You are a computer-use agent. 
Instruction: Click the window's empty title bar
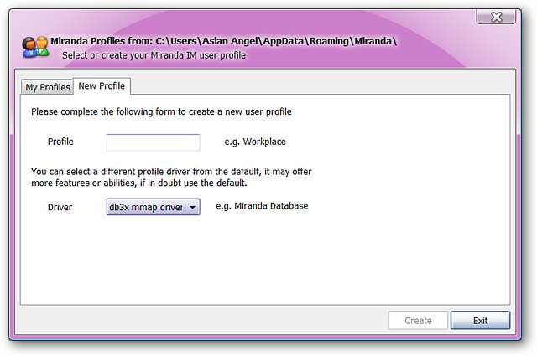[252, 17]
